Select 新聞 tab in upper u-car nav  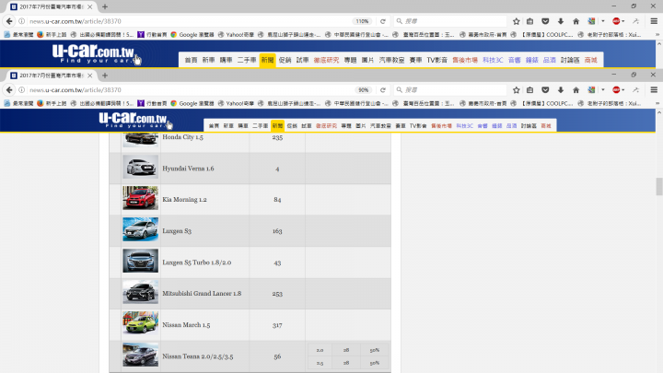click(267, 60)
